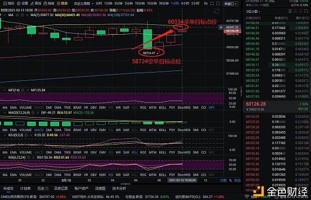Screen dimensions: 311x200
Task: Remove the KDJ(9,3,3) indicator
Action: point(31,135)
